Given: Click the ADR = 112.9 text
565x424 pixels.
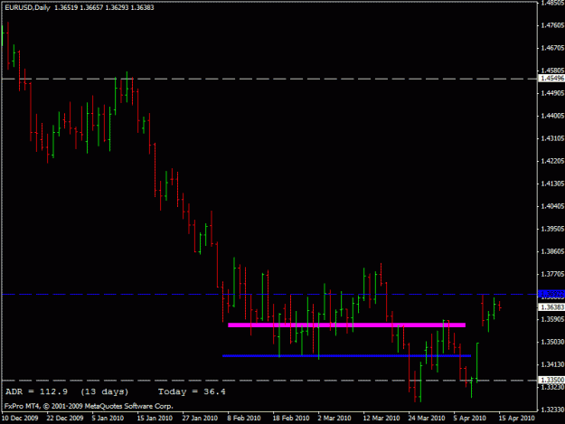Looking at the screenshot, I should click(37, 391).
